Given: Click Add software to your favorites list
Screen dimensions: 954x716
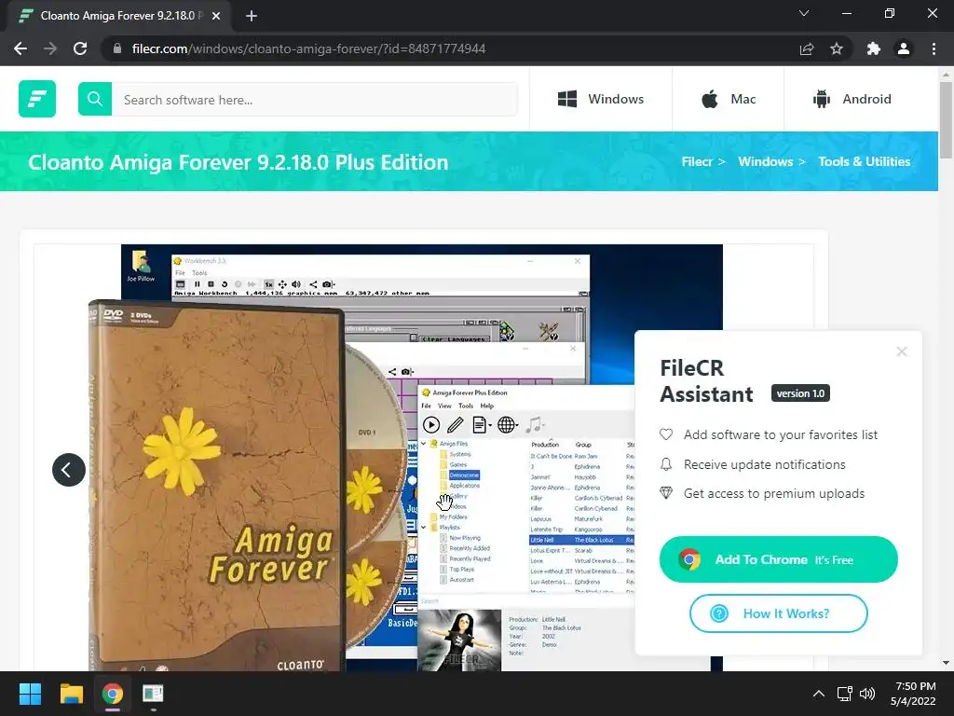Looking at the screenshot, I should 781,434.
